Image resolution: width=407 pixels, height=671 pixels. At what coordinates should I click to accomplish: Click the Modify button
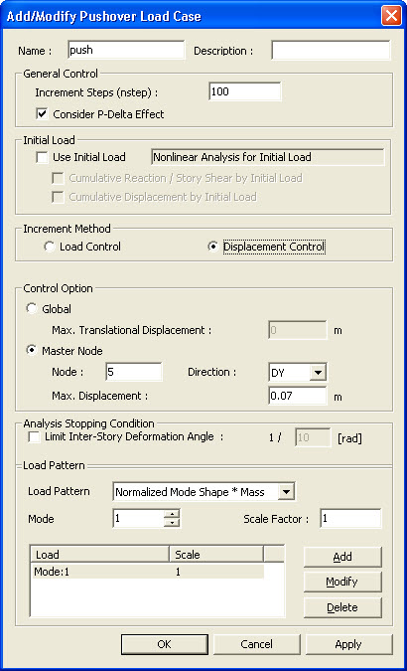(342, 582)
